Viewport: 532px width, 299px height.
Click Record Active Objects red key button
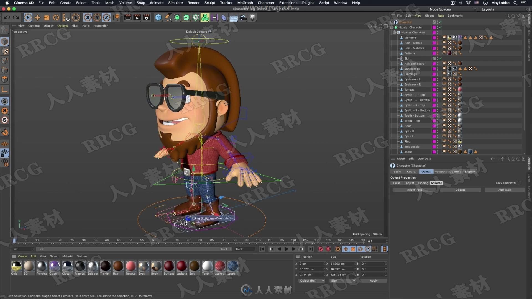coord(321,249)
